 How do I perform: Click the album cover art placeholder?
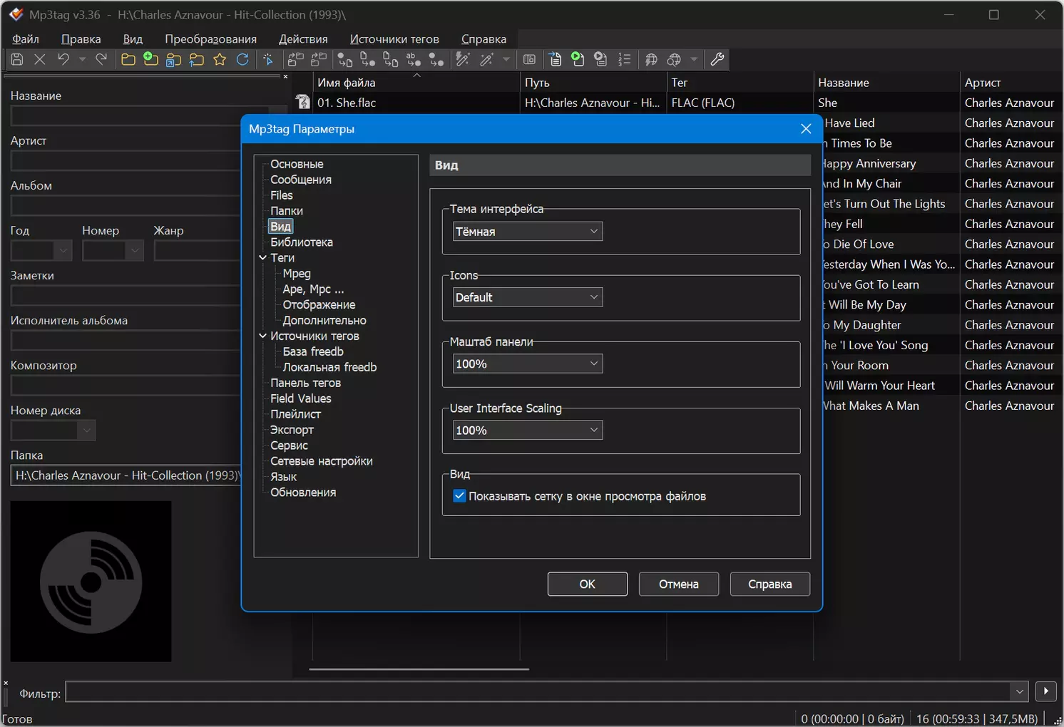pyautogui.click(x=91, y=582)
